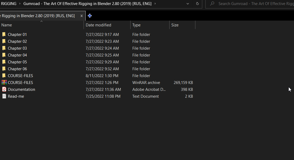
Task: Click inside the Search Gumroad box
Action: (250, 4)
